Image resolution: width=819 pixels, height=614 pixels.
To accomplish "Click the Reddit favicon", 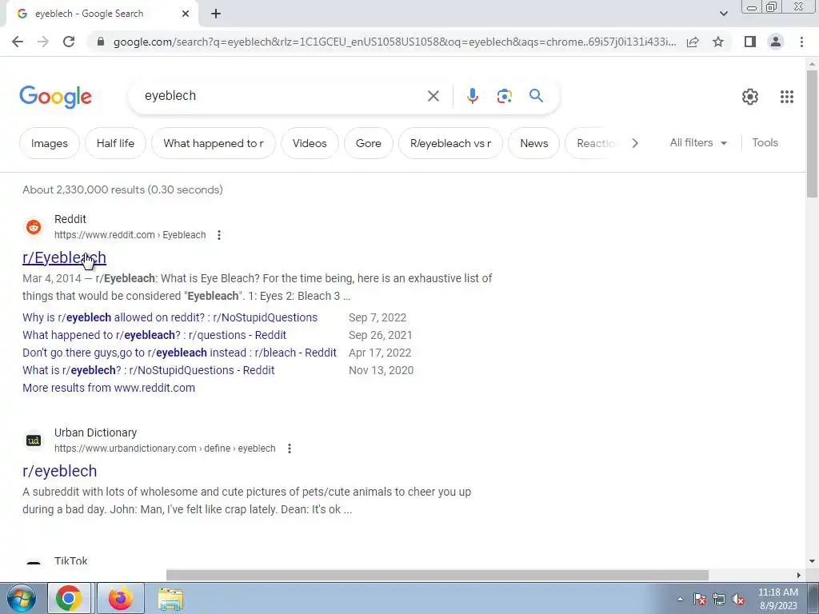I will [34, 227].
